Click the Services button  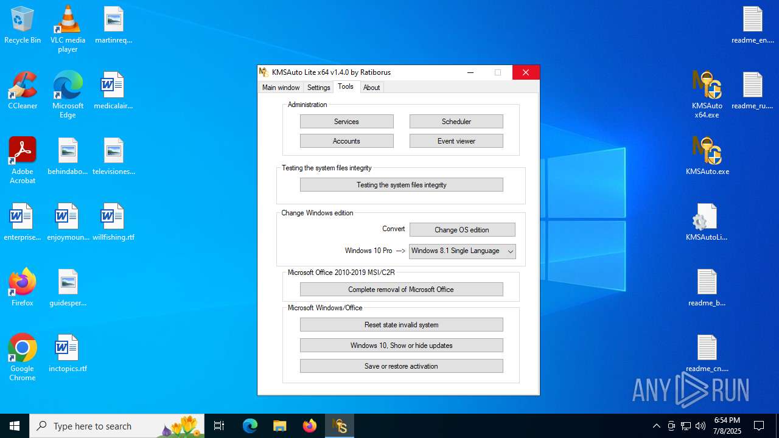tap(346, 122)
